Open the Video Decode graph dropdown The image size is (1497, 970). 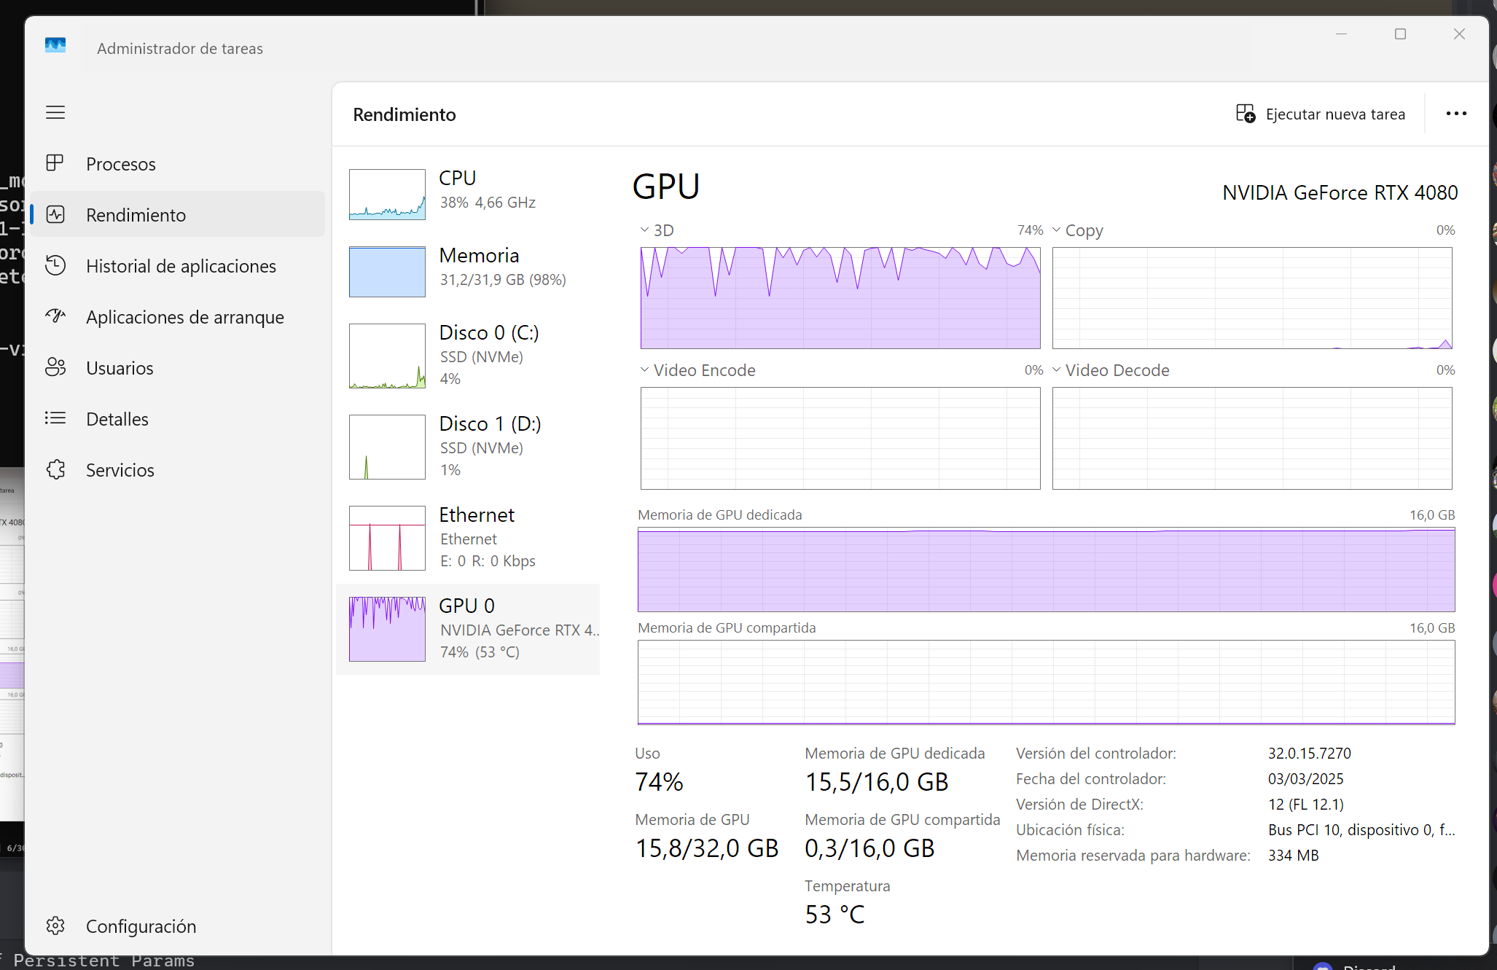[x=1056, y=370]
